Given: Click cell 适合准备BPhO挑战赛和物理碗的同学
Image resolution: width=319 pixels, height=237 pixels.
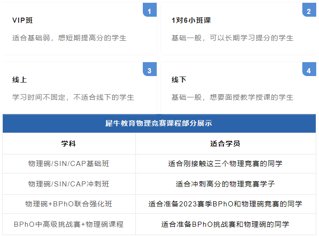Looking at the screenshot, I should tap(226, 224).
